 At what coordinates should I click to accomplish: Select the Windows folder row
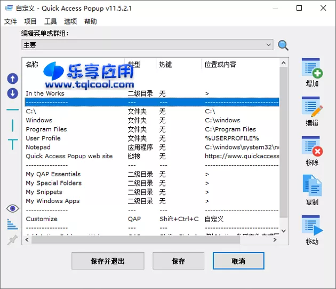point(152,120)
